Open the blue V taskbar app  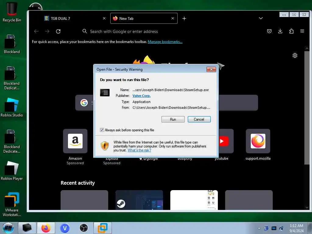click(x=65, y=228)
